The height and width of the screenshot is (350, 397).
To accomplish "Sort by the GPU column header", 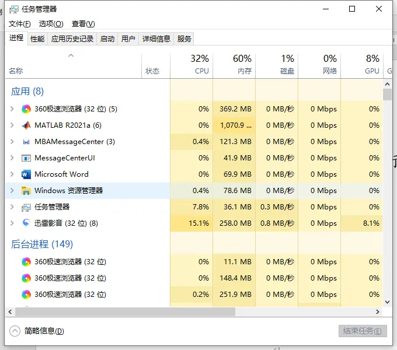I will [x=362, y=65].
